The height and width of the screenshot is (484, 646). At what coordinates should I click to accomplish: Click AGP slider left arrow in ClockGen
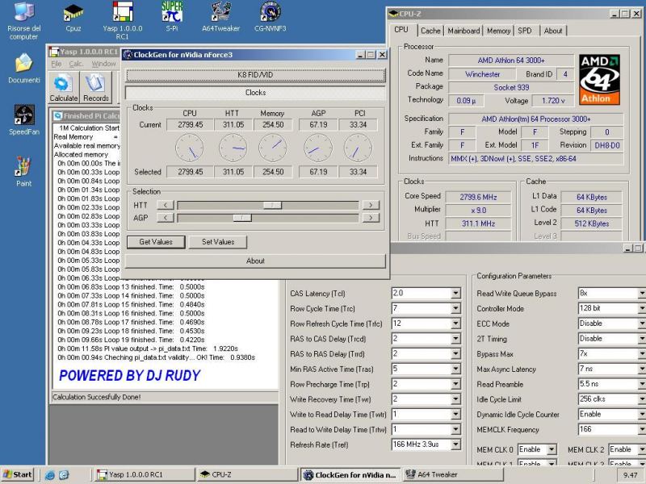(x=166, y=218)
